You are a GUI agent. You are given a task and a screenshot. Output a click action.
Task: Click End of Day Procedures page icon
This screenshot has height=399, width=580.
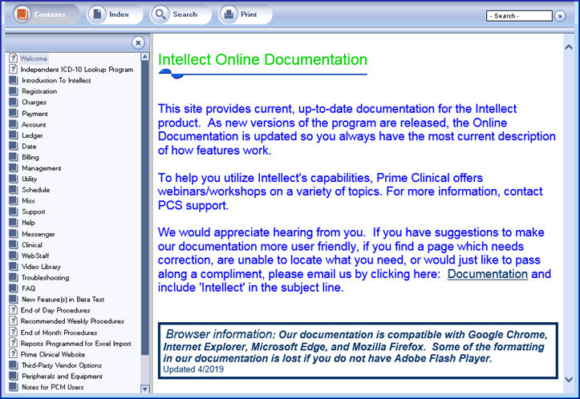pyautogui.click(x=14, y=310)
